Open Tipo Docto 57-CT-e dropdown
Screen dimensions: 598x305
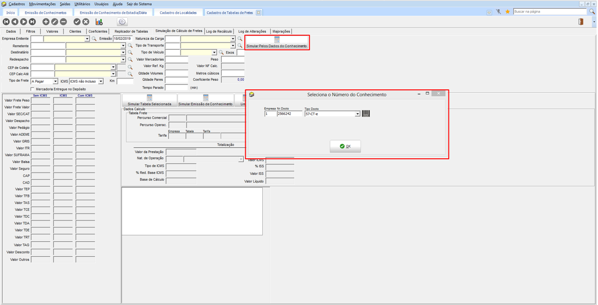point(357,114)
